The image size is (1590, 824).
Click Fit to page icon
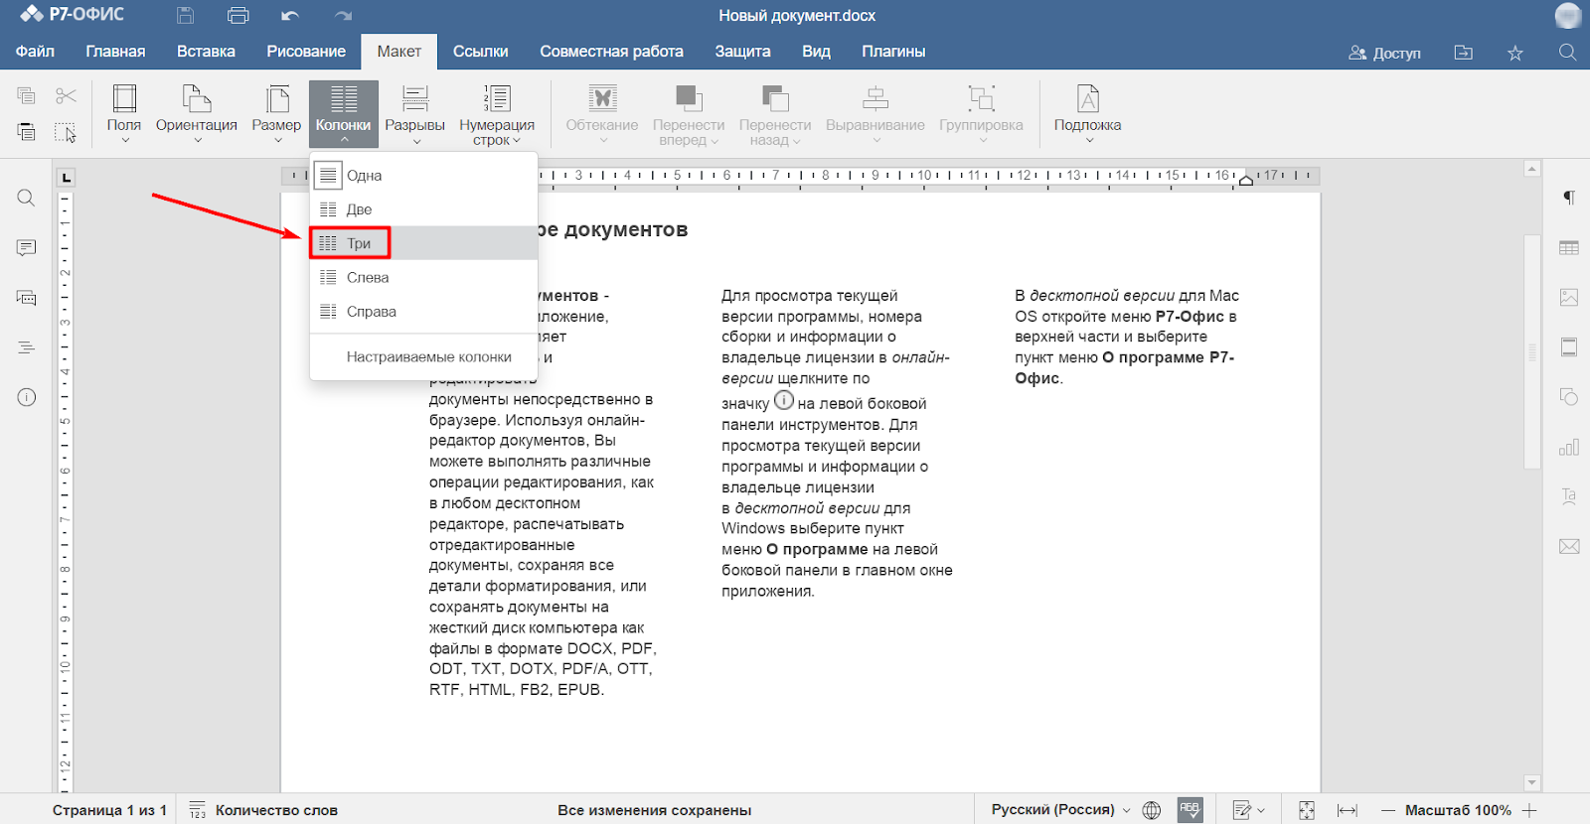click(1307, 810)
